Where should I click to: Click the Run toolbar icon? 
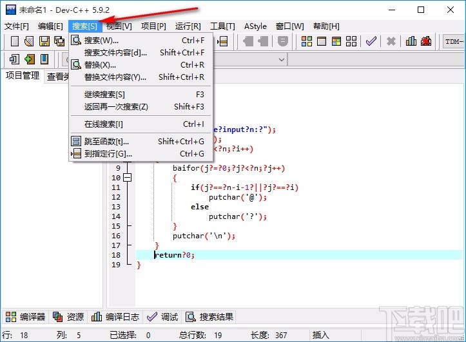coord(322,41)
